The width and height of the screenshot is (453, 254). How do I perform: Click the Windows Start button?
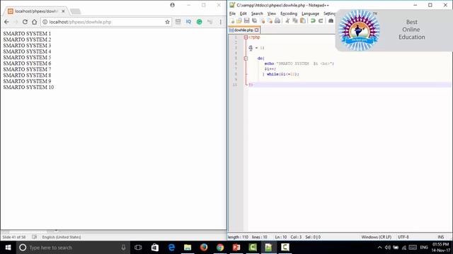pos(8,248)
